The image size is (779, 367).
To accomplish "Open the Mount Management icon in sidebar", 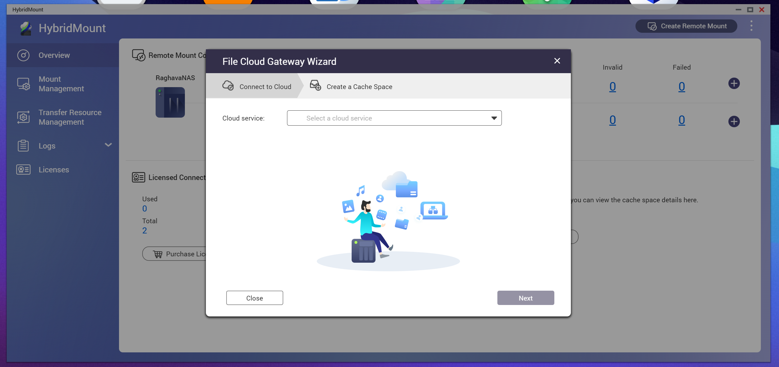I will pos(23,84).
